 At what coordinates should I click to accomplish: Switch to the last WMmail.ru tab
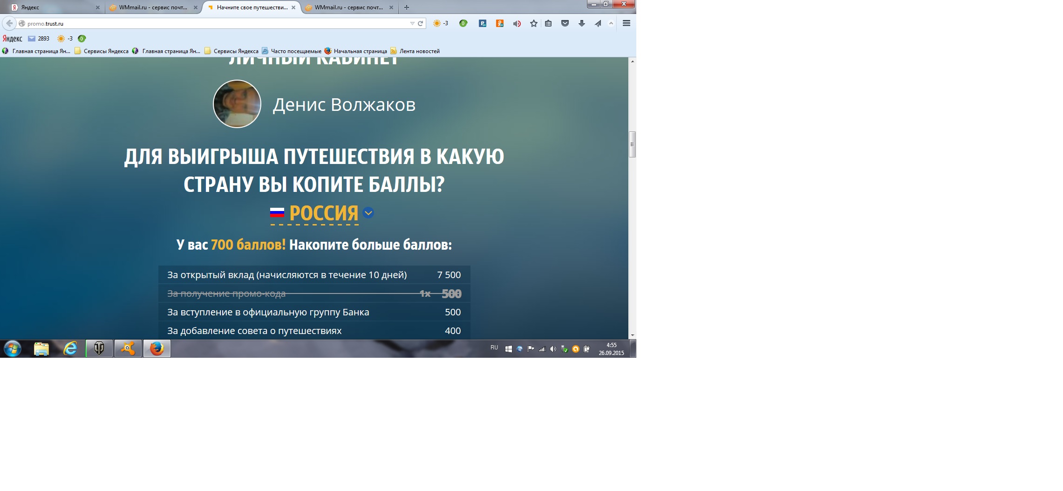click(349, 7)
